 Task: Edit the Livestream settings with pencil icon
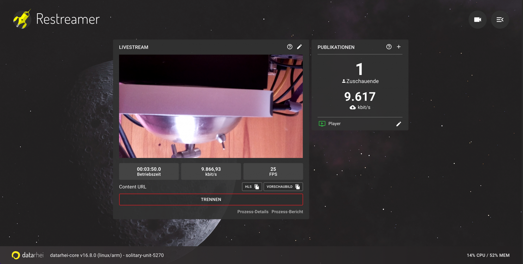coord(300,47)
